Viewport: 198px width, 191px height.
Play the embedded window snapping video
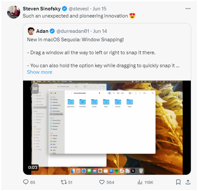[107, 128]
